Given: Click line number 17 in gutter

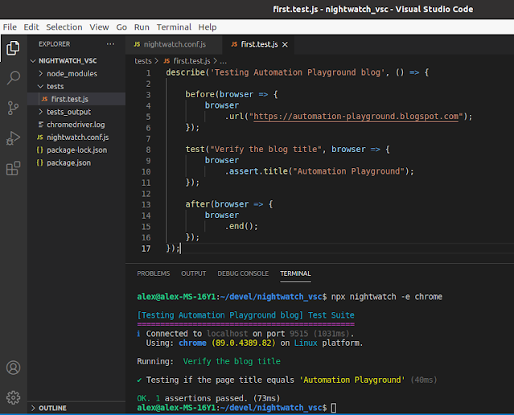Looking at the screenshot, I should tap(146, 249).
